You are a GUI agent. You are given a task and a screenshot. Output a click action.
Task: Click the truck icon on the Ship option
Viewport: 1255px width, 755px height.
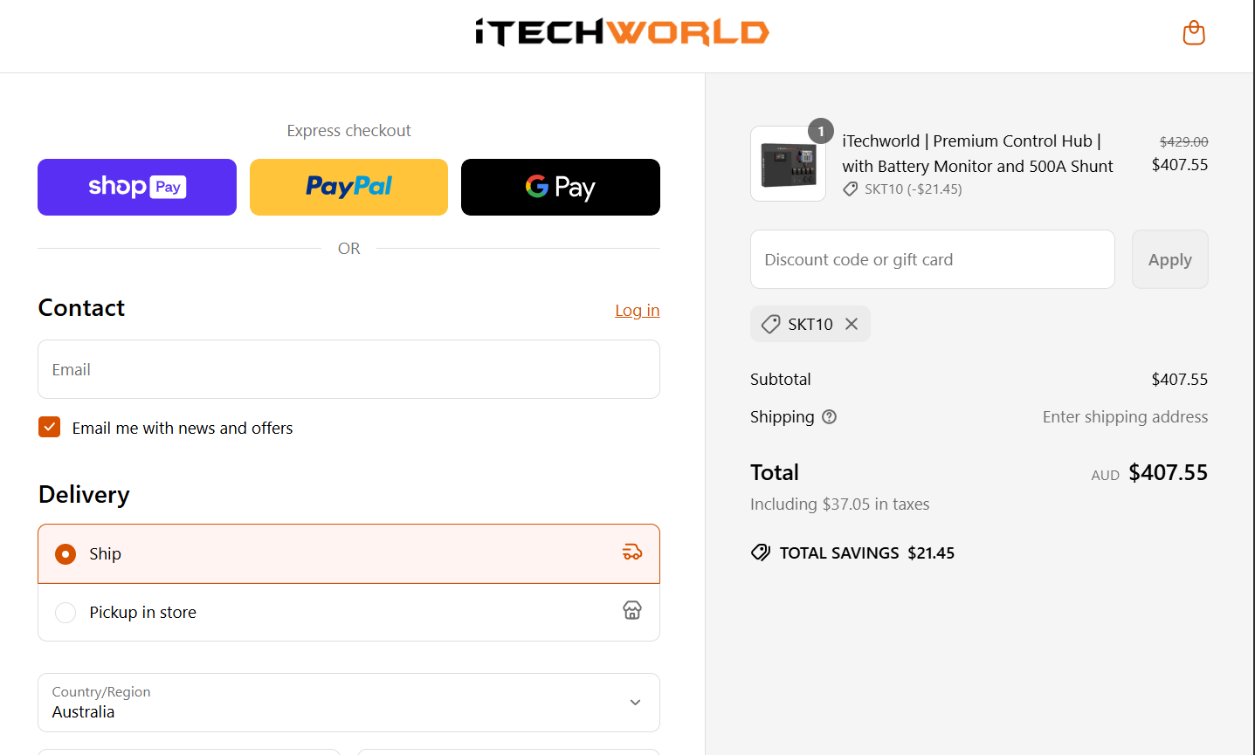(631, 553)
